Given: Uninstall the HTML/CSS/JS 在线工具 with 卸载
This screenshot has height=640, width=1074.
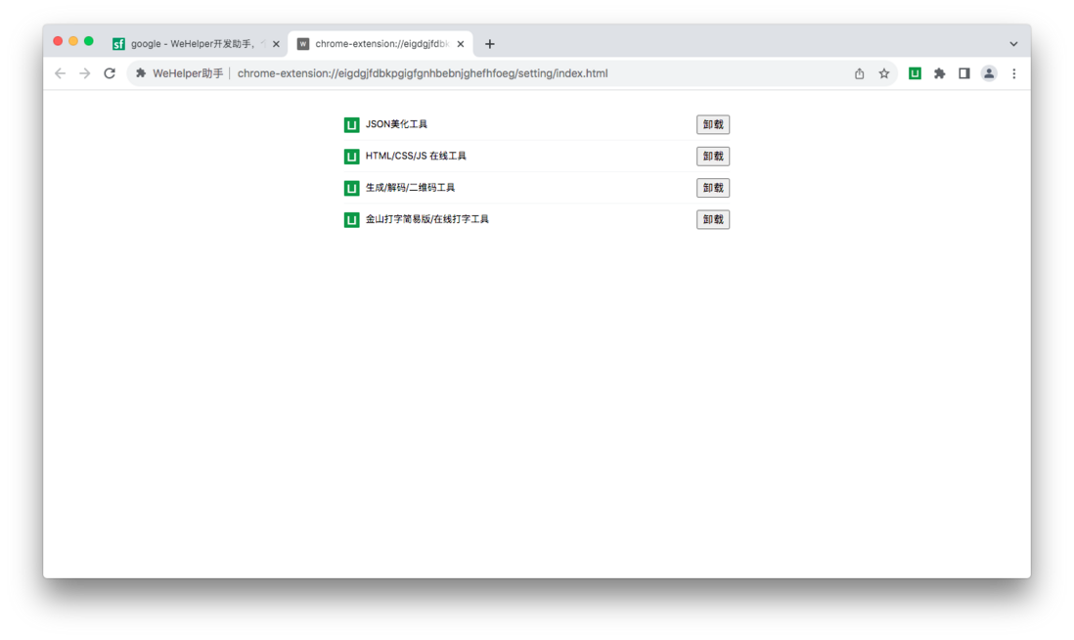Looking at the screenshot, I should point(713,157).
